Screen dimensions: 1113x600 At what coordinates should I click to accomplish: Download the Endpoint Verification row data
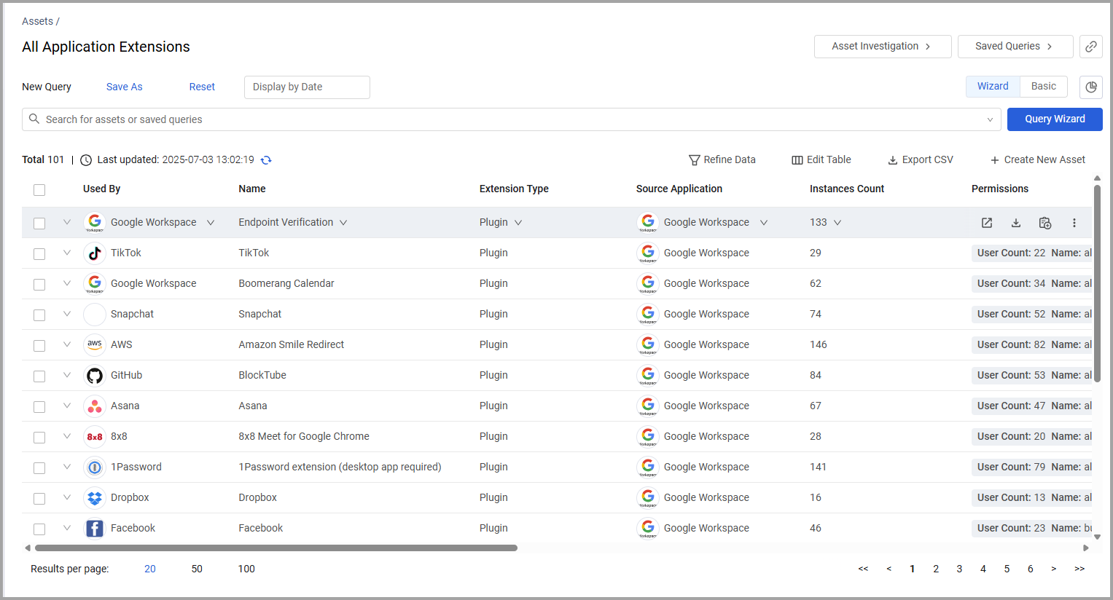[x=1016, y=223]
